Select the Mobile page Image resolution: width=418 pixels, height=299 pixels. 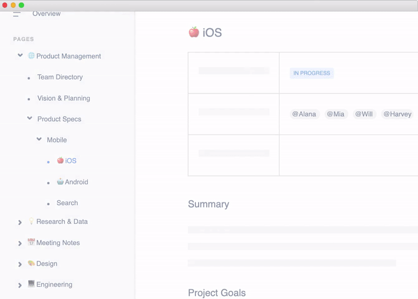point(57,140)
